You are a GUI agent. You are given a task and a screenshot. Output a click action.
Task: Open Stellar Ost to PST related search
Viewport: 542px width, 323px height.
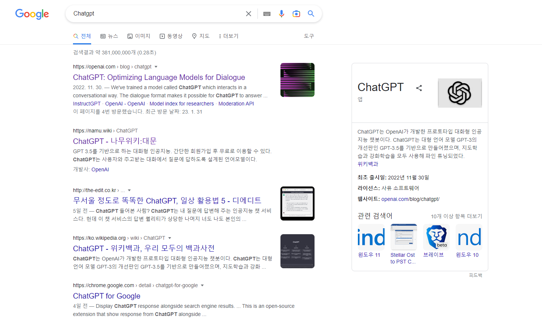click(403, 244)
